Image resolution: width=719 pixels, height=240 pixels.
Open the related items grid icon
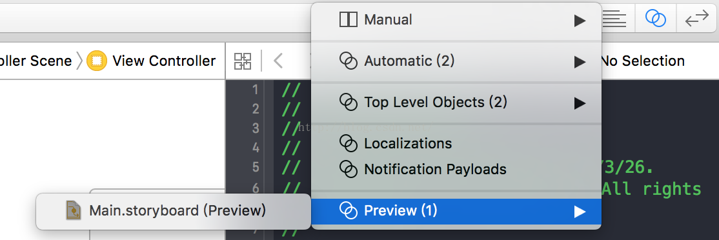coord(243,61)
